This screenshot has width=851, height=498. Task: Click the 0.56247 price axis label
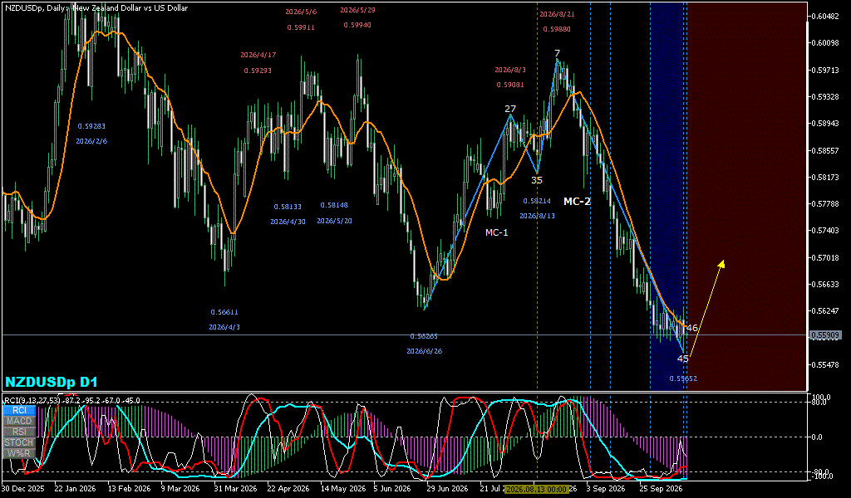[x=825, y=311]
